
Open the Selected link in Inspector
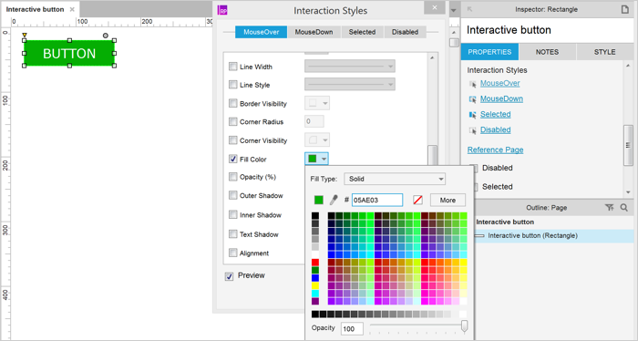tap(495, 114)
